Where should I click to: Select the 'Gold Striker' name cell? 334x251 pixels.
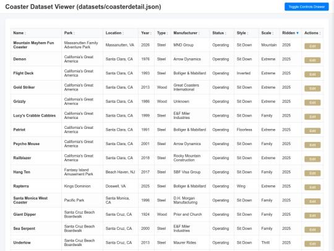point(36,87)
